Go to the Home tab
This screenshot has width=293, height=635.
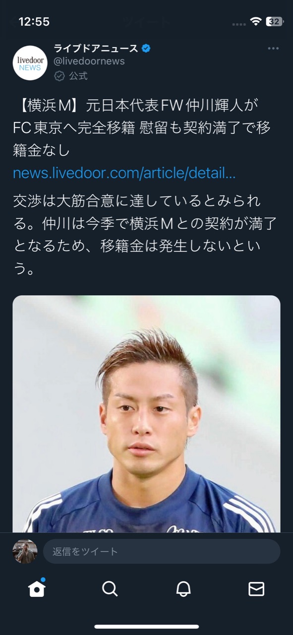coord(37,588)
